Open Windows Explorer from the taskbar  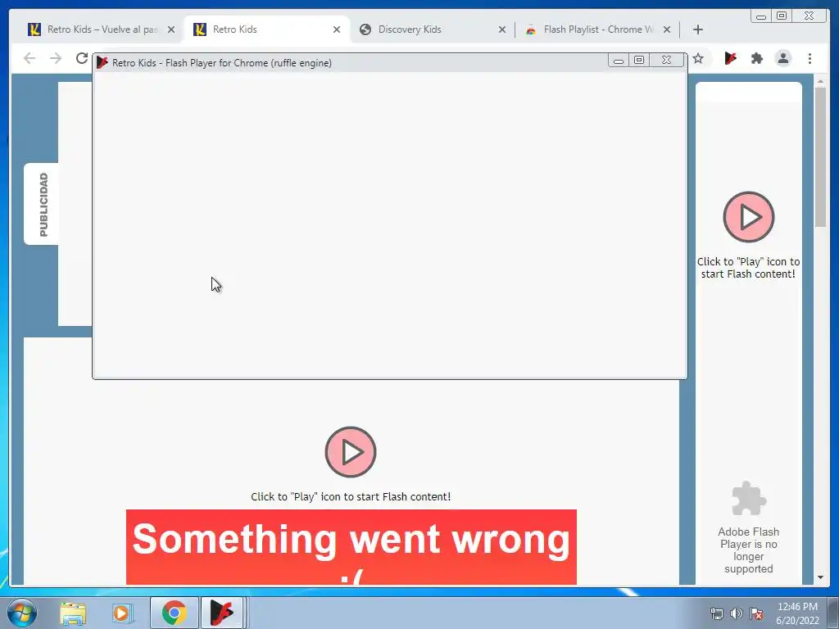[73, 613]
